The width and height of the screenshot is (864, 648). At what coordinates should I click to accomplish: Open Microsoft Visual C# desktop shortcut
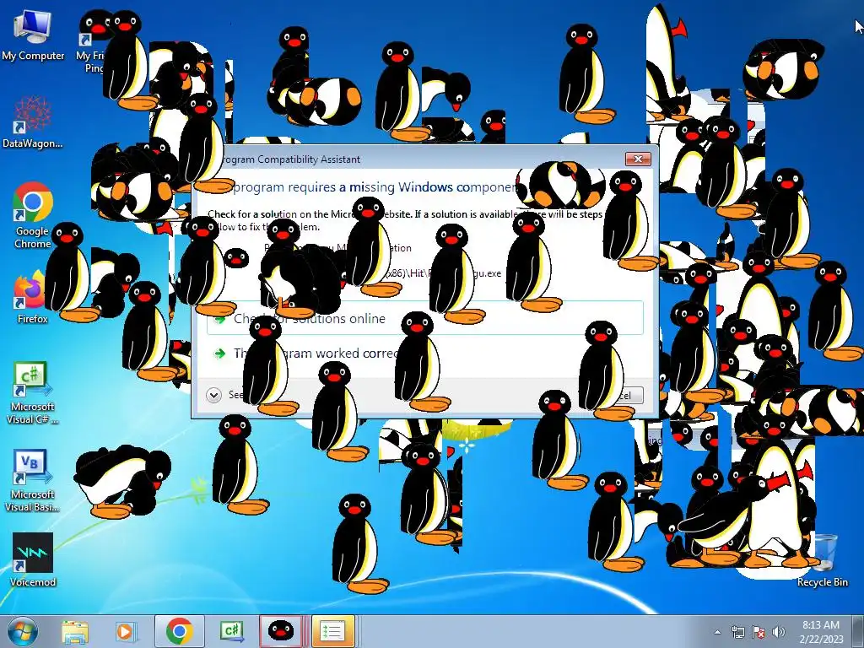pyautogui.click(x=33, y=393)
